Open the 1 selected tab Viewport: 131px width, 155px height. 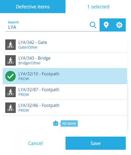click(98, 7)
